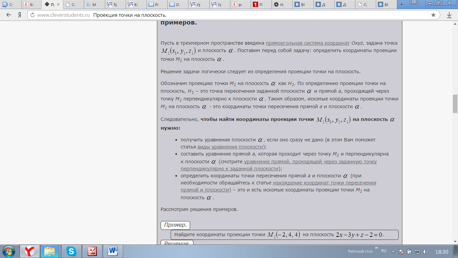The image size is (458, 258).
Task: Open network status icon in tray
Action: point(417,252)
